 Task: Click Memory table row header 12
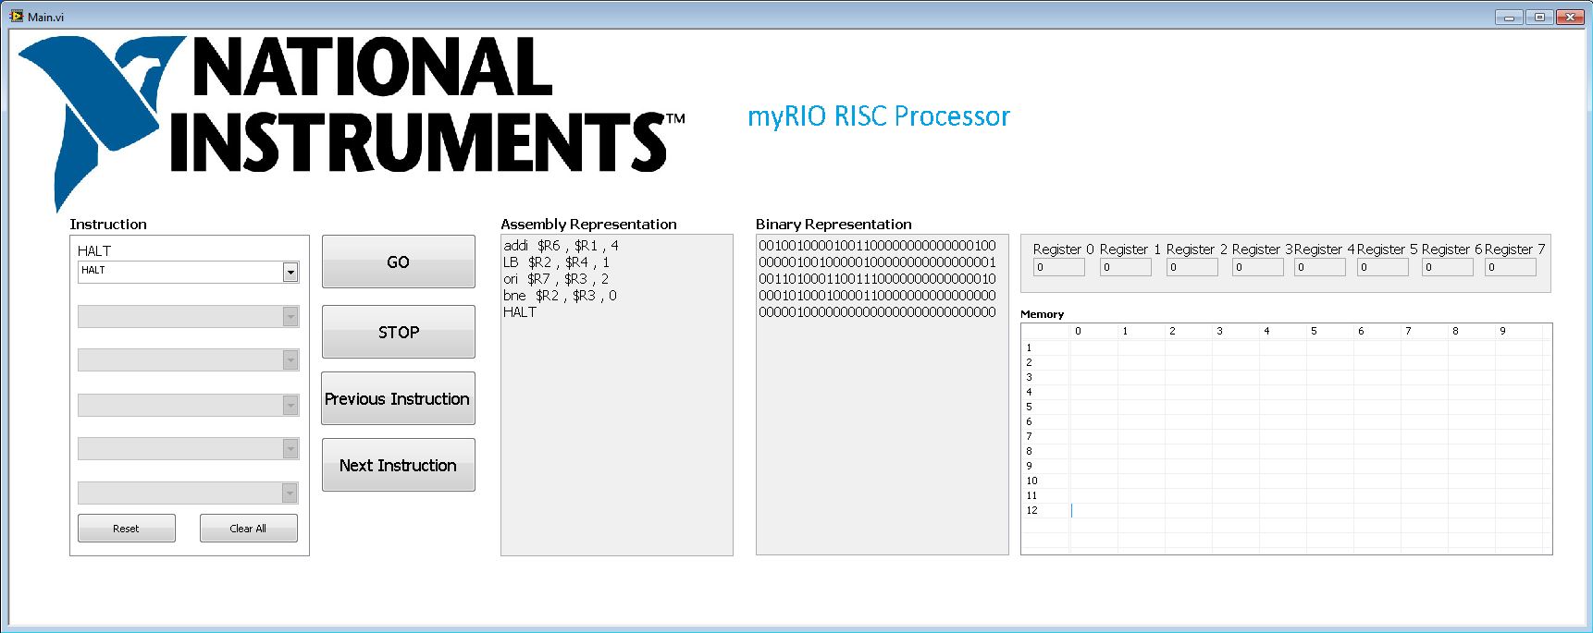click(1031, 510)
